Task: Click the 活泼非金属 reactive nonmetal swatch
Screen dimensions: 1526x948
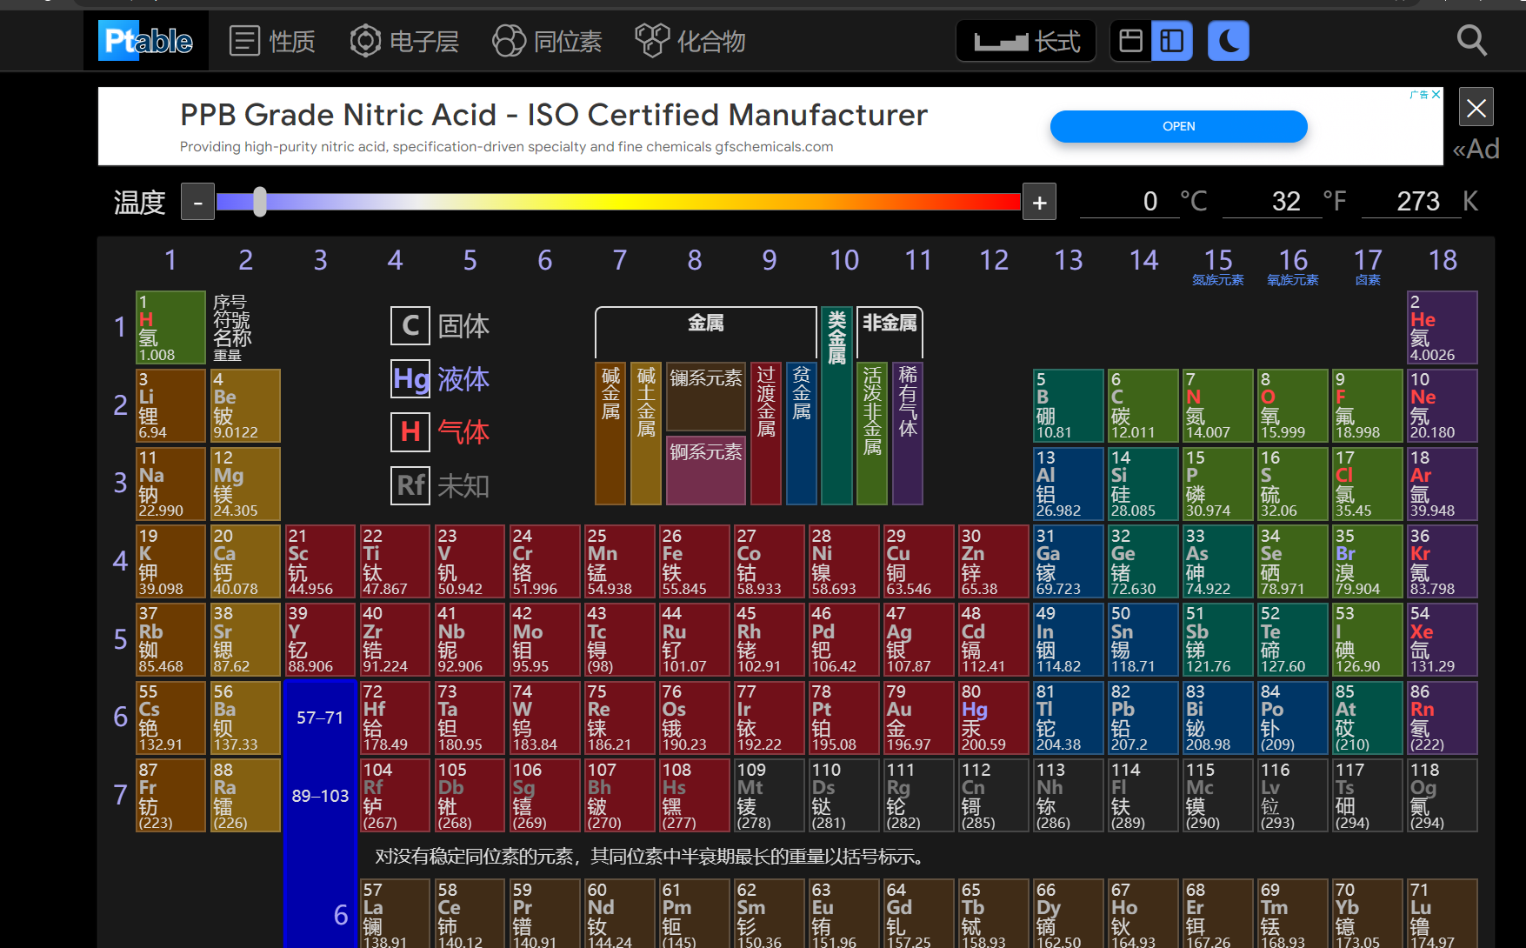Action: 872,433
